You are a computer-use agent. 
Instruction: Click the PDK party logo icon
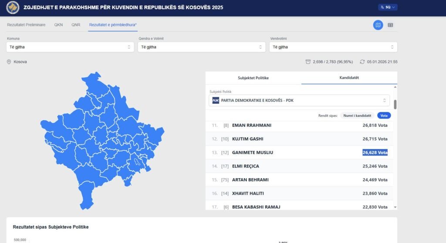click(216, 101)
